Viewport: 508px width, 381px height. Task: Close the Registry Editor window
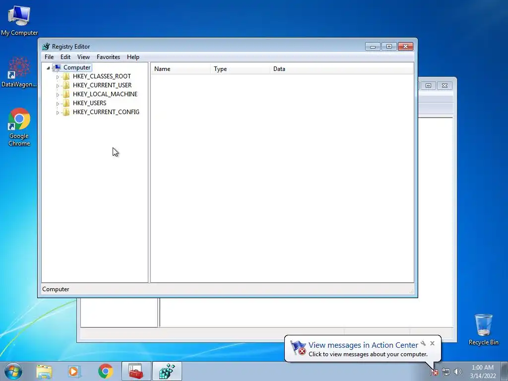coord(405,47)
